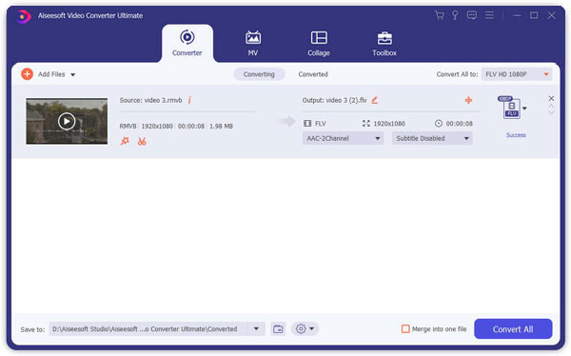Enable Merge into one file checkbox

click(405, 328)
